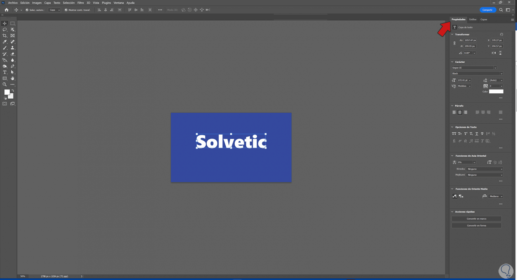This screenshot has width=517, height=280.
Task: Toggle Underline on the text
Action: (x=477, y=134)
